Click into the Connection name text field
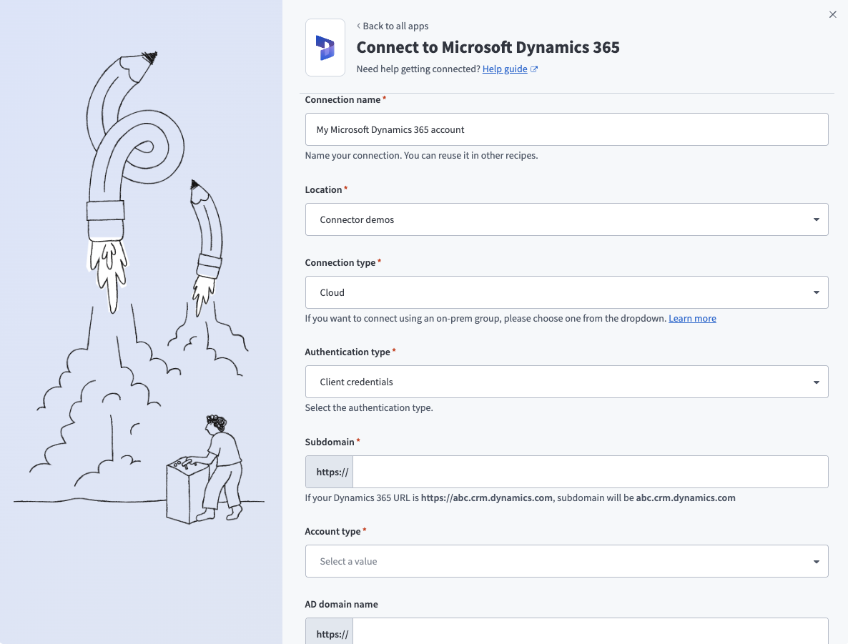 pyautogui.click(x=565, y=129)
